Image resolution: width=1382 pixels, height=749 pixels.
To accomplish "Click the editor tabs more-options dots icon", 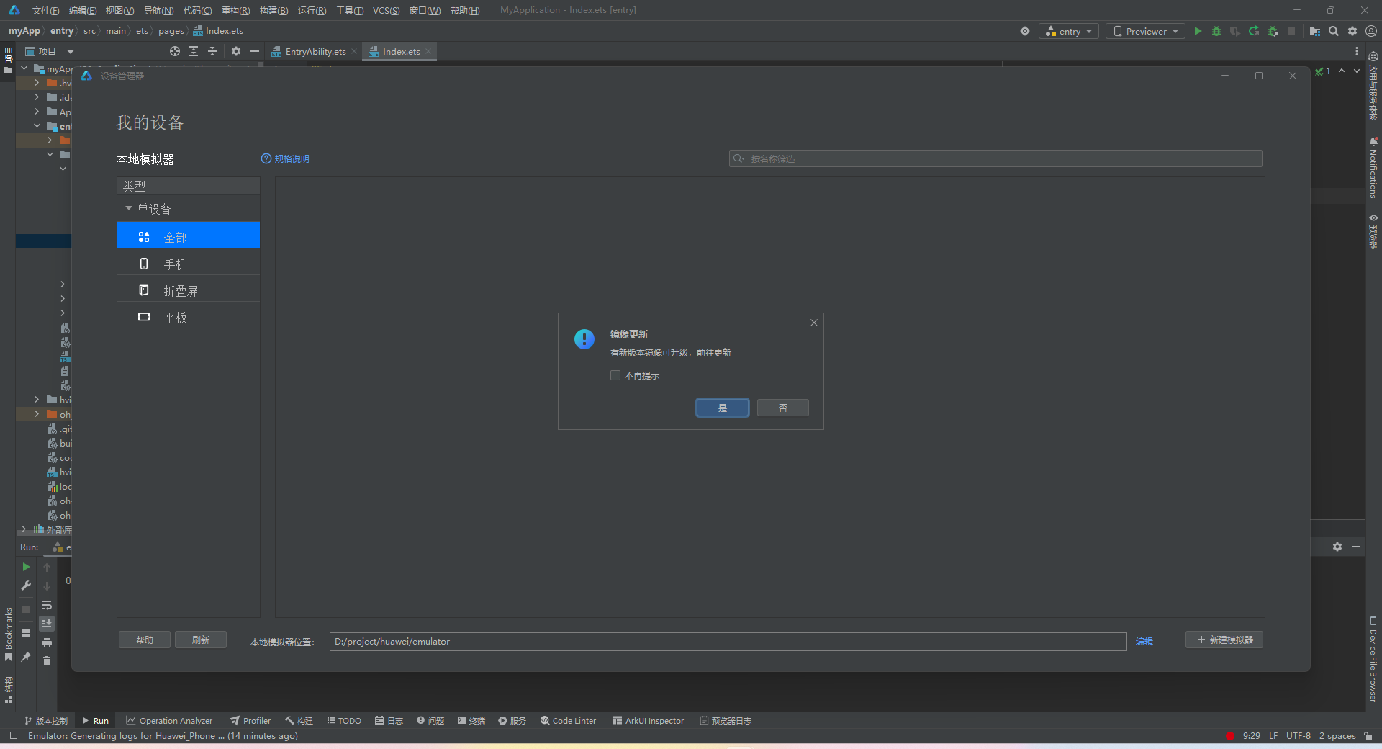I will (x=1357, y=51).
